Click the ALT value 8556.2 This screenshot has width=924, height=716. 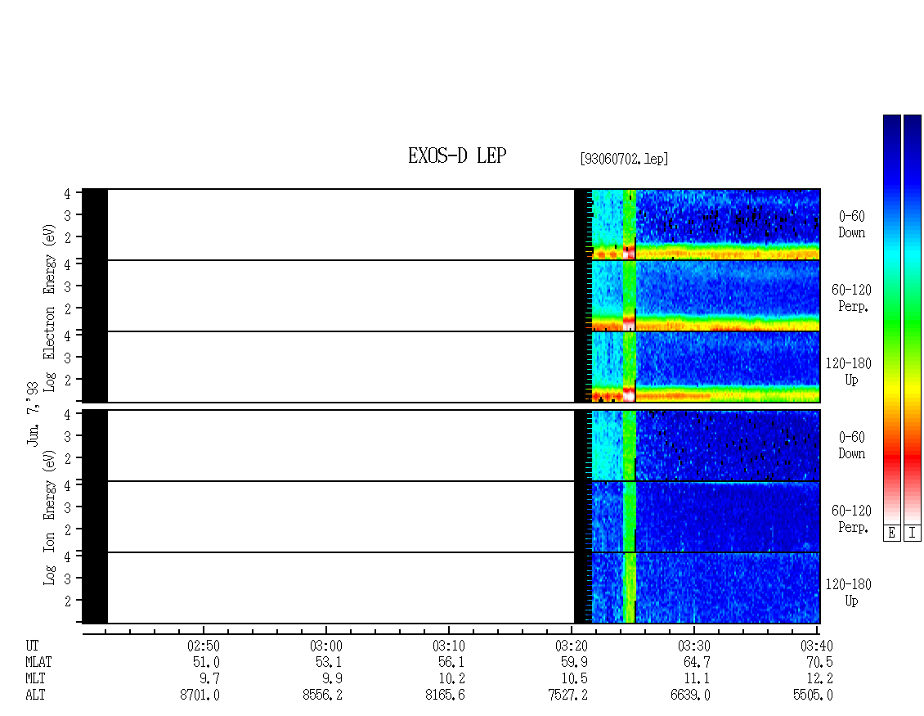(x=322, y=696)
